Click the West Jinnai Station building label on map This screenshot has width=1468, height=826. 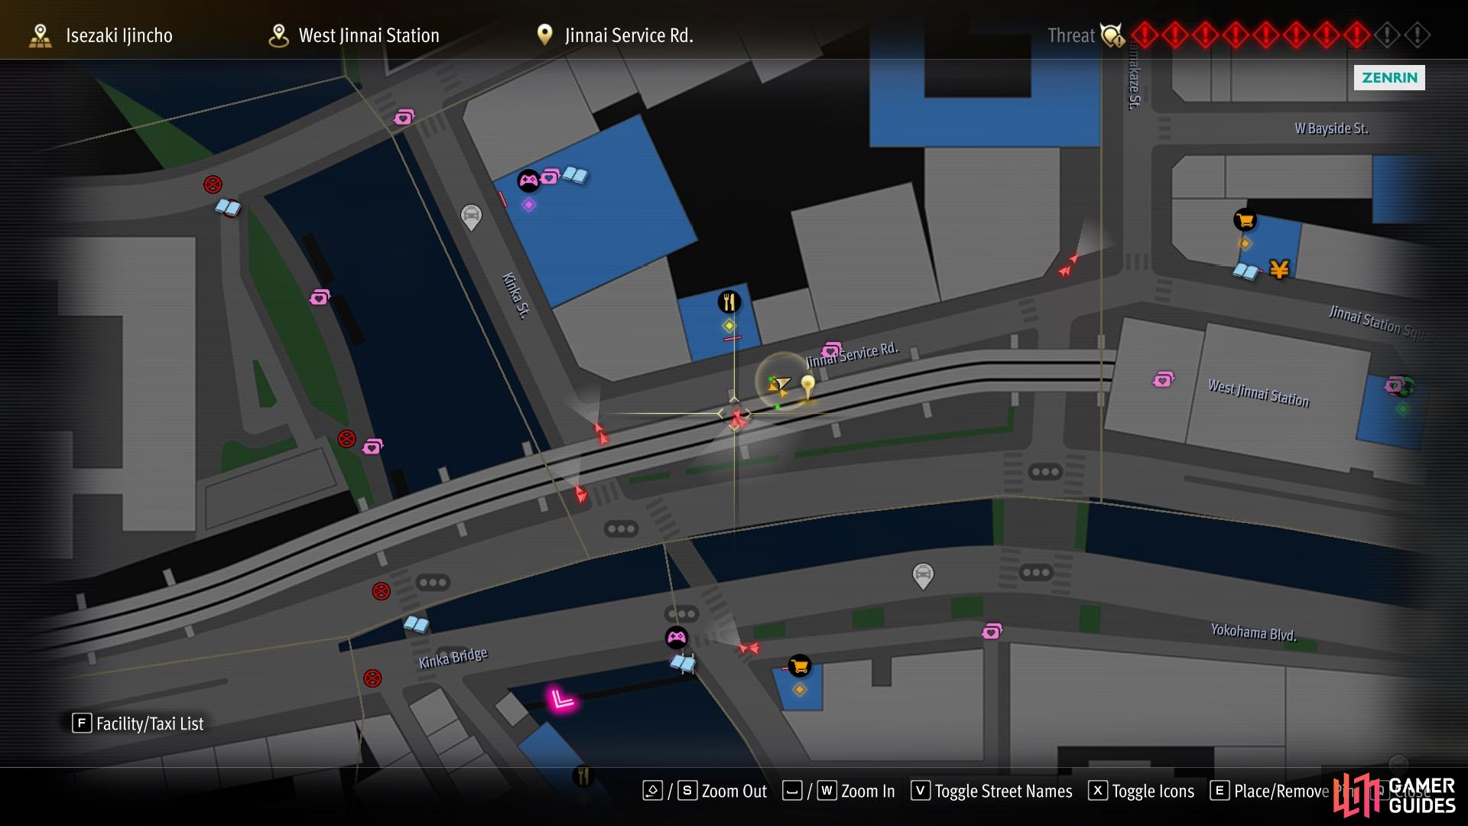pyautogui.click(x=1259, y=393)
